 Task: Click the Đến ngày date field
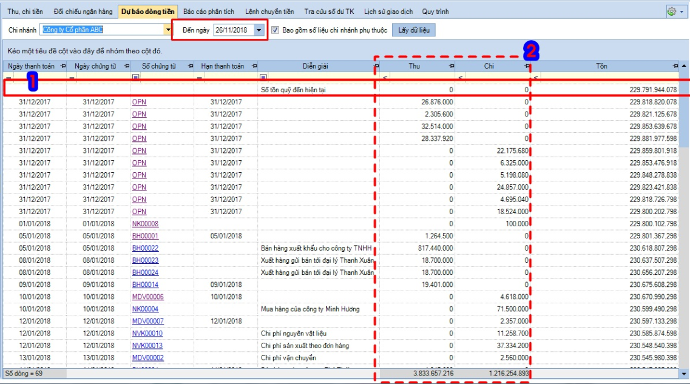pos(234,30)
